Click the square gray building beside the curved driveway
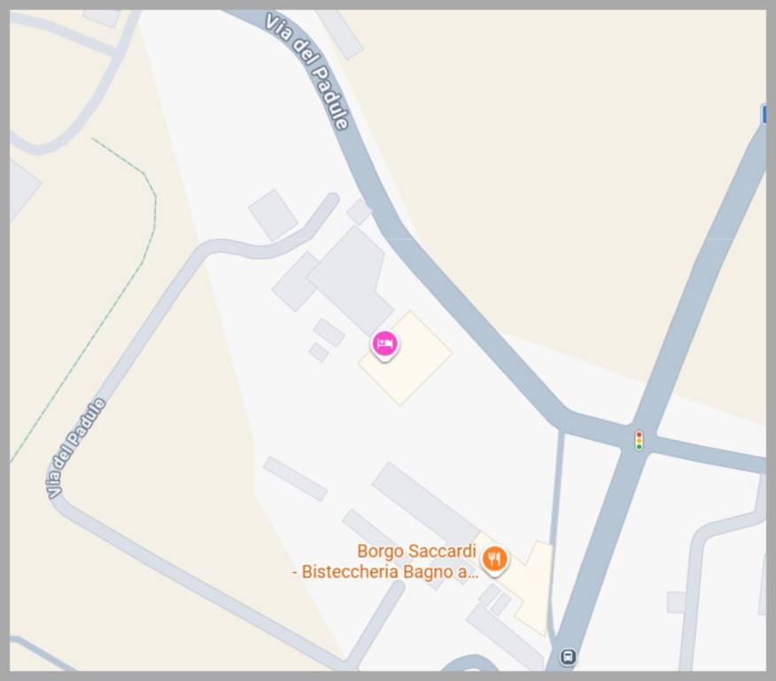This screenshot has width=776, height=681. (x=273, y=215)
